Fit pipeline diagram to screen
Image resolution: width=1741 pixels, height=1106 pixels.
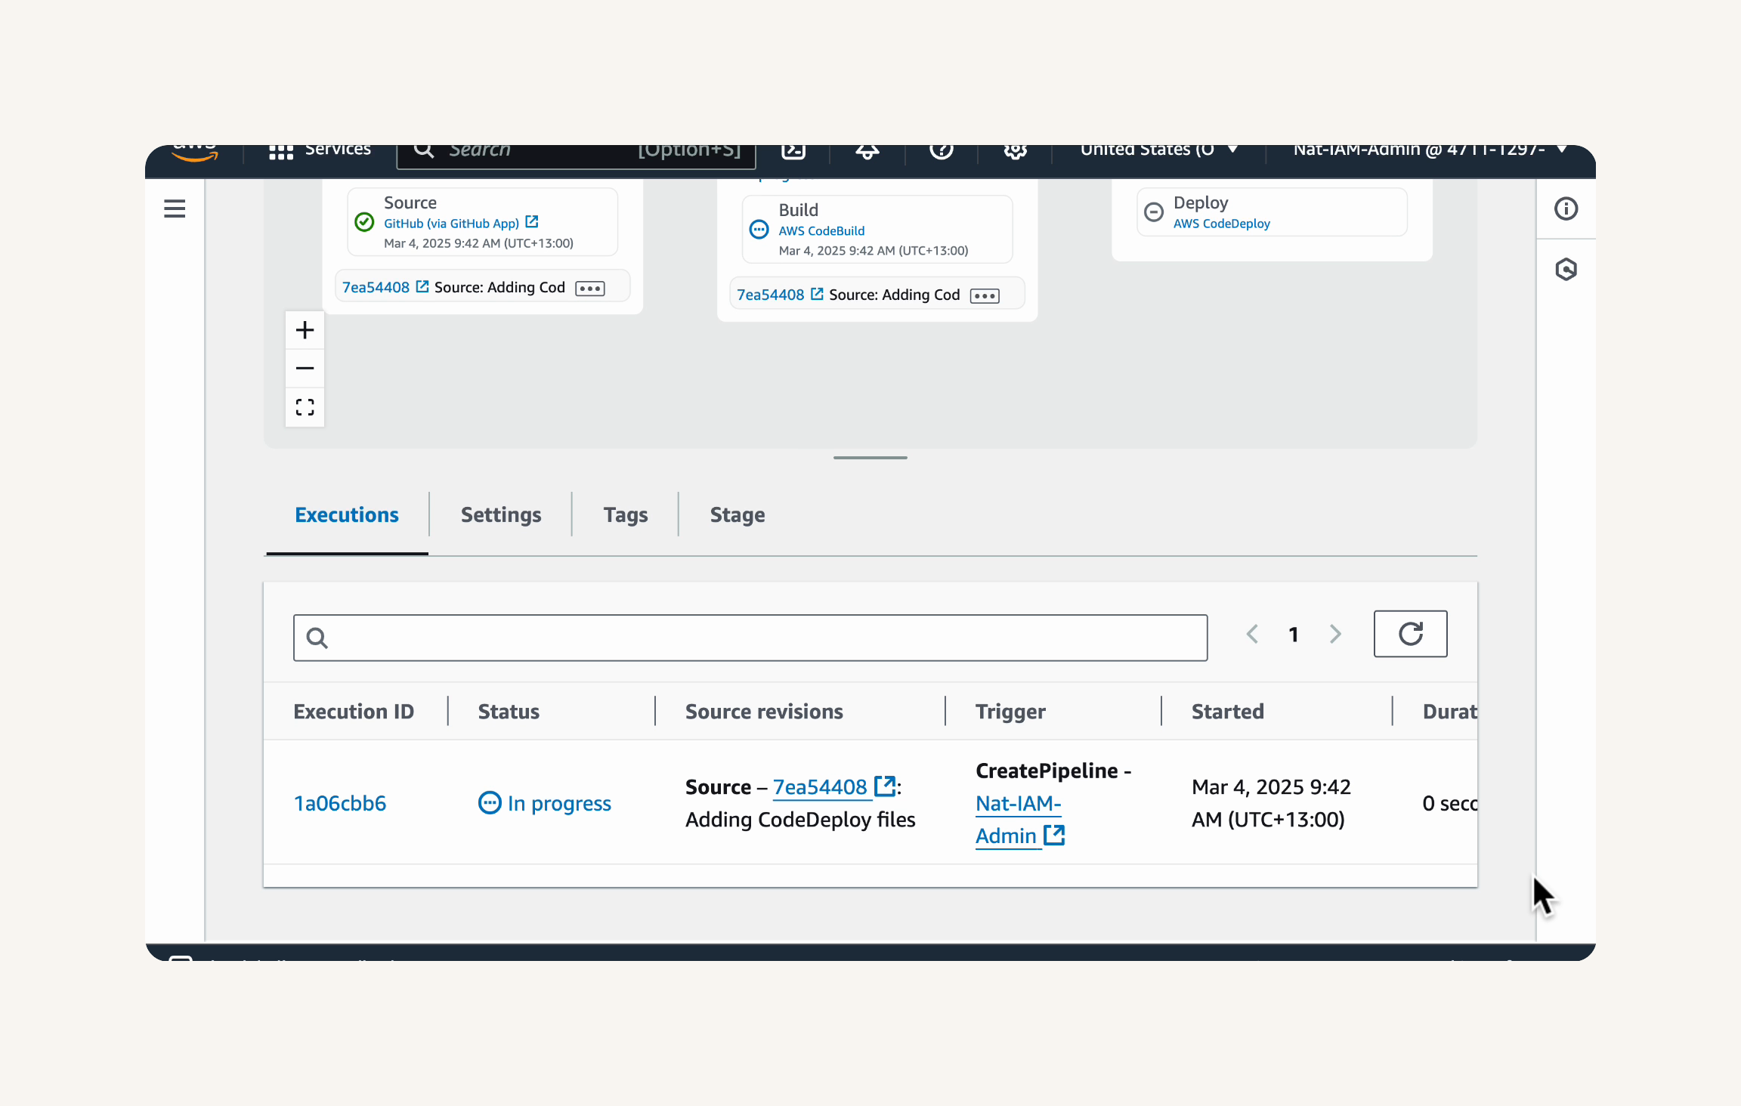305,407
